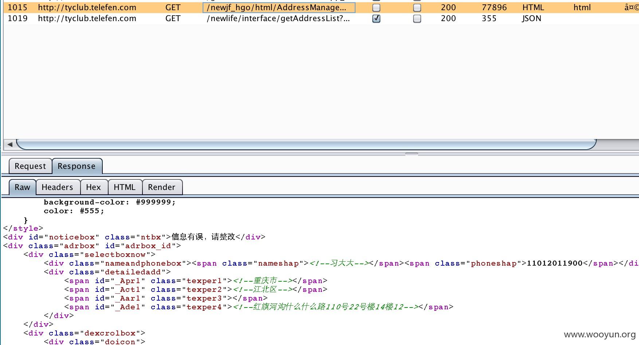
Task: Uncheck the checked box in row 1019
Action: pyautogui.click(x=376, y=19)
